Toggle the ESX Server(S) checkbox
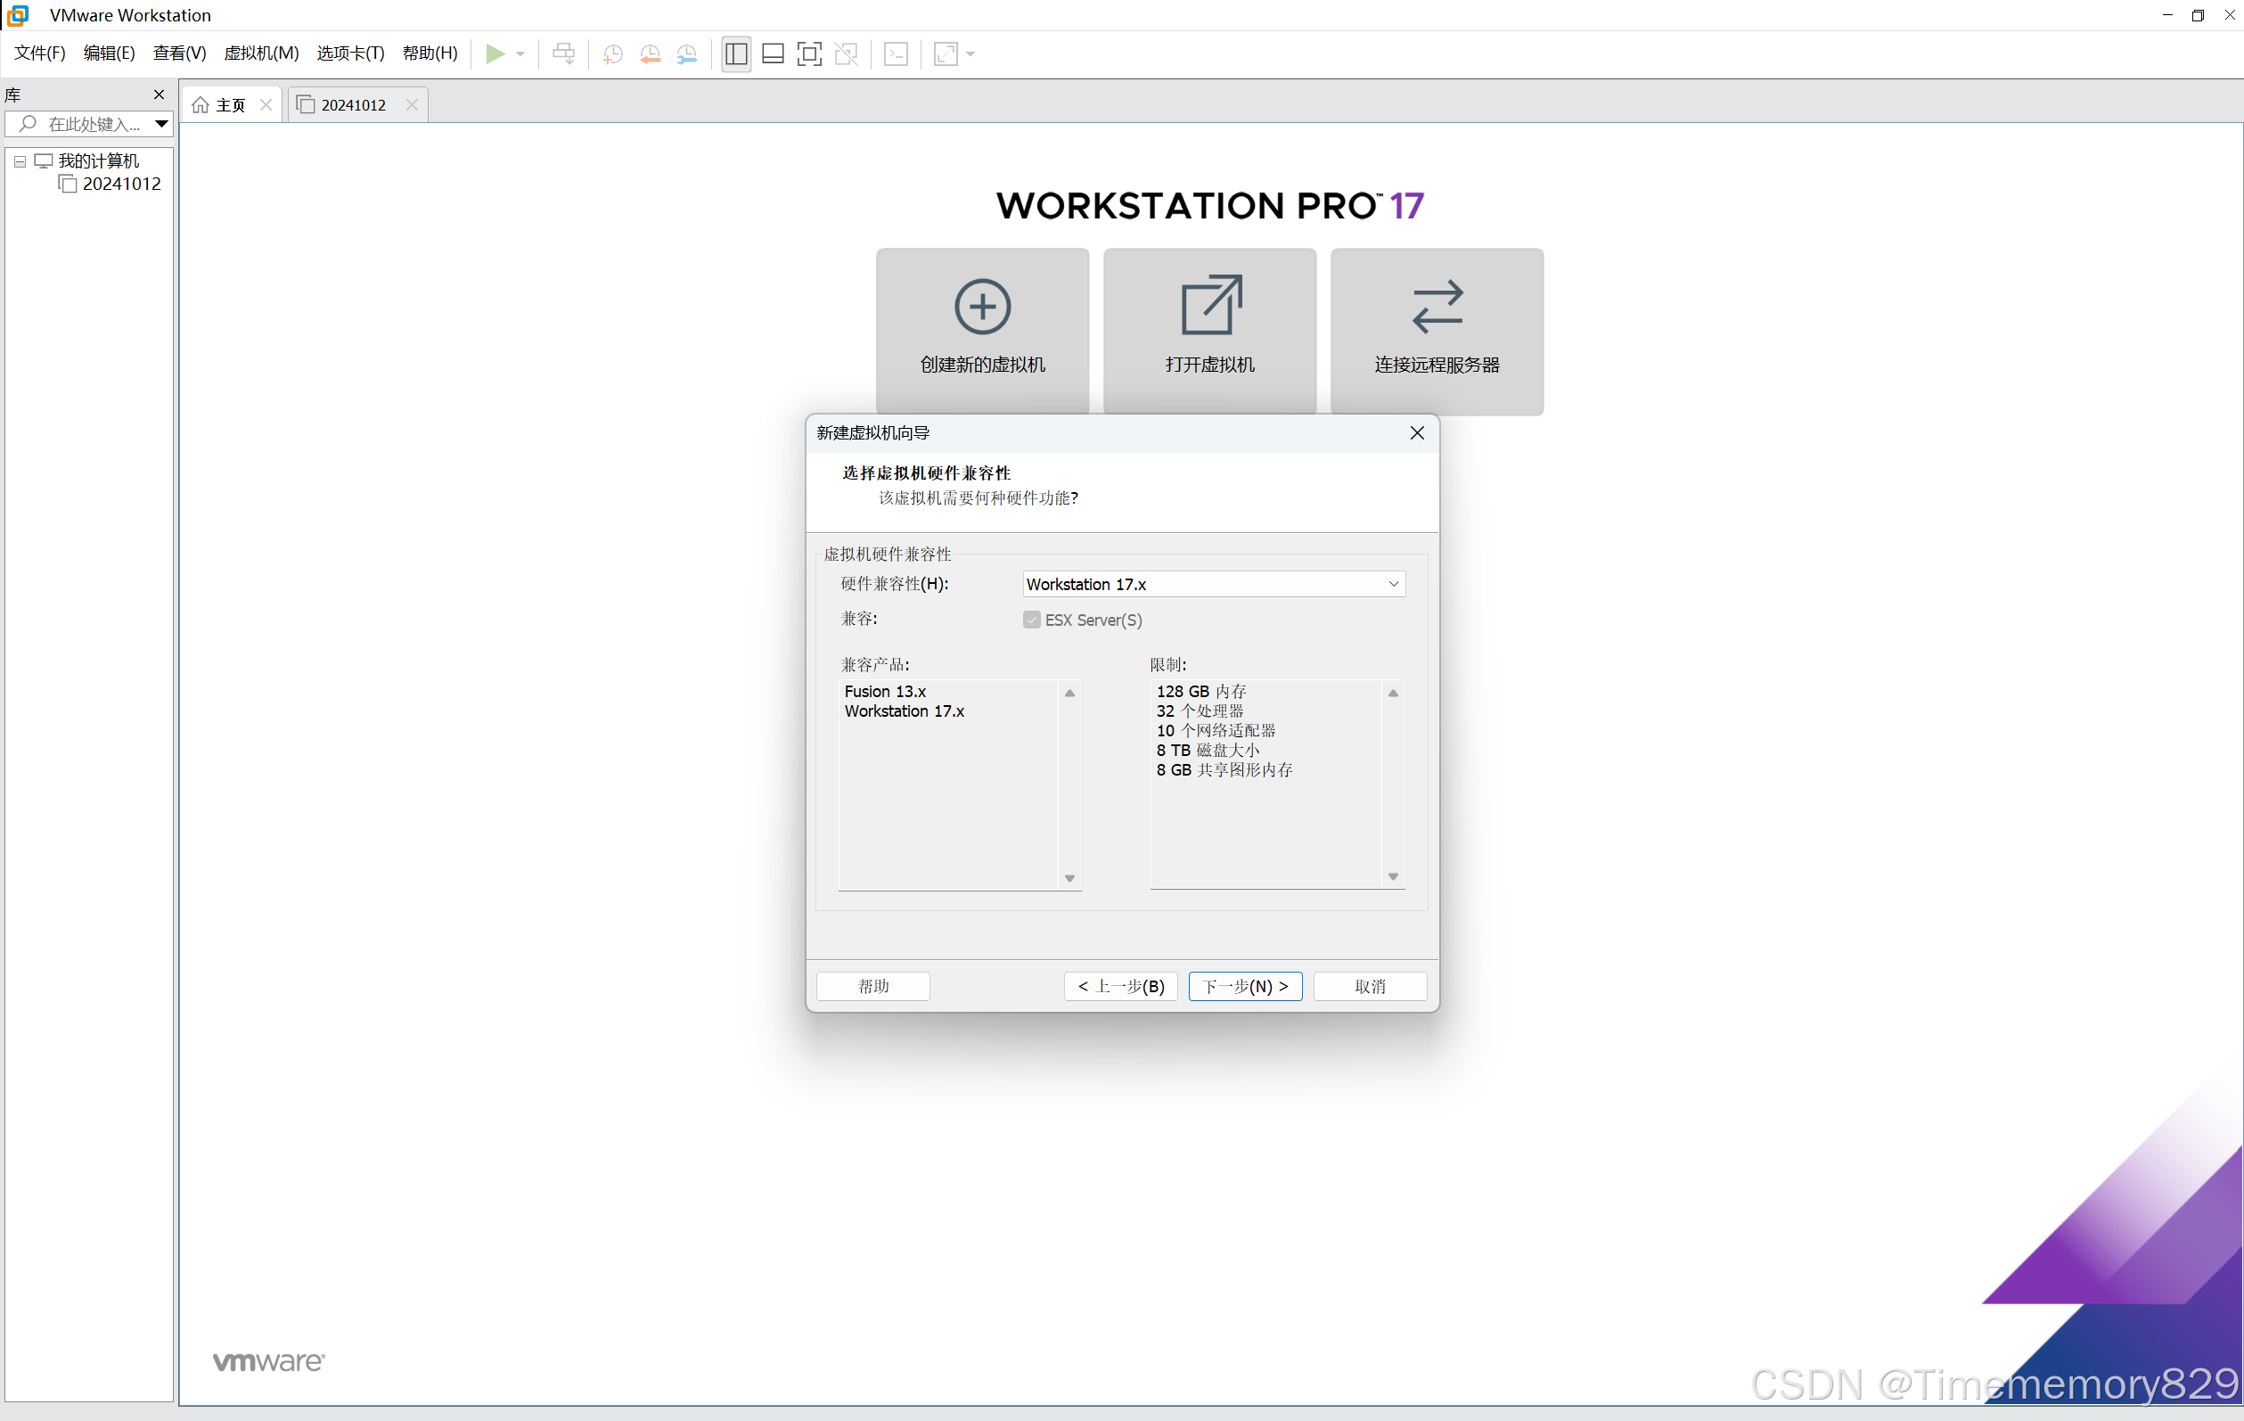2244x1421 pixels. 1031,620
